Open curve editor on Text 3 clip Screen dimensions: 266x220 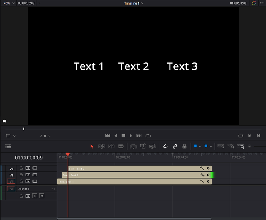[202, 168]
